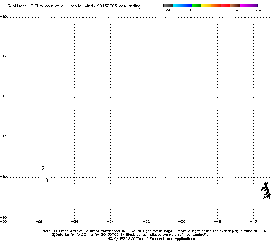
Task: Click the -14 latitude axis label
Action: pos(3,96)
